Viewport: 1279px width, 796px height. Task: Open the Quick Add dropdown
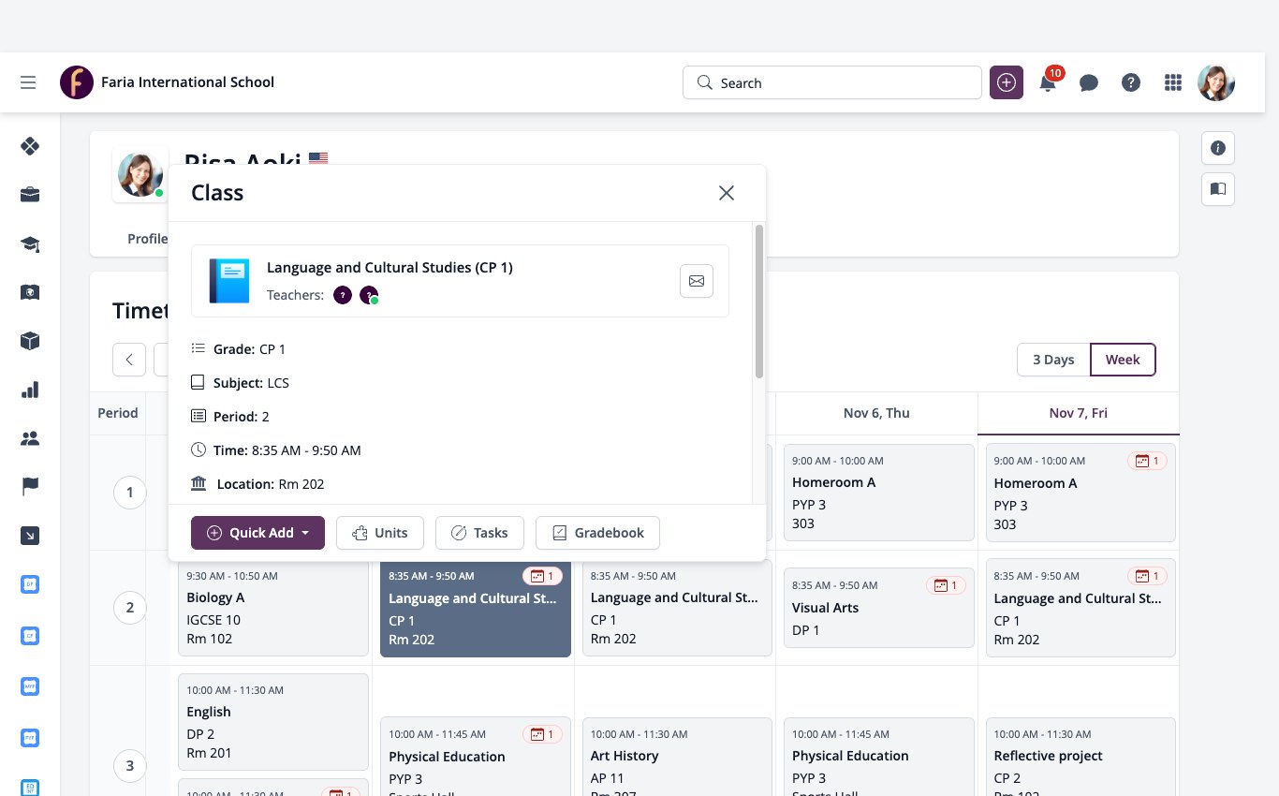tap(257, 533)
